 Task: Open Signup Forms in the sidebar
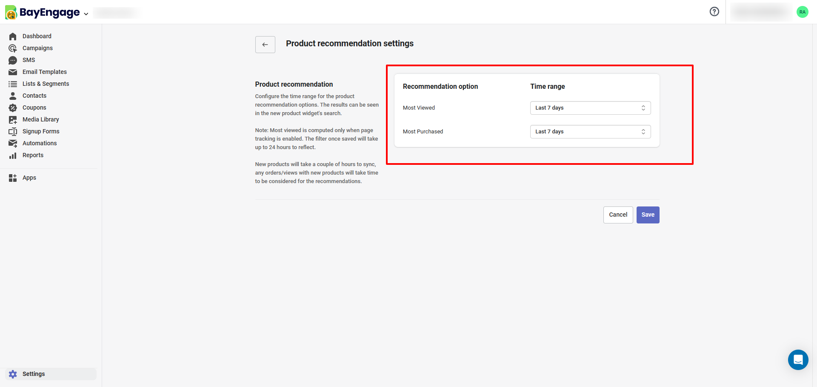click(x=41, y=131)
